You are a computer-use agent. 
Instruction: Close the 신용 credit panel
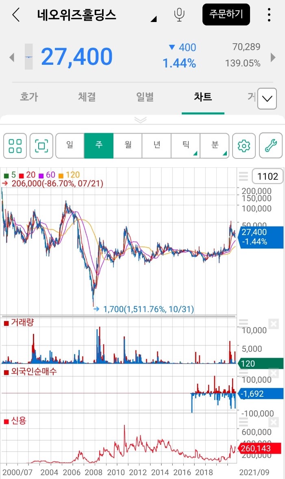(274, 422)
